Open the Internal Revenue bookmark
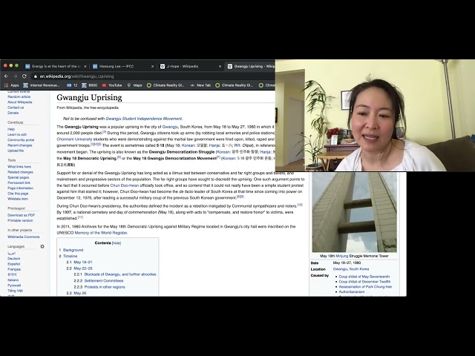This screenshot has width=475, height=356. point(42,85)
